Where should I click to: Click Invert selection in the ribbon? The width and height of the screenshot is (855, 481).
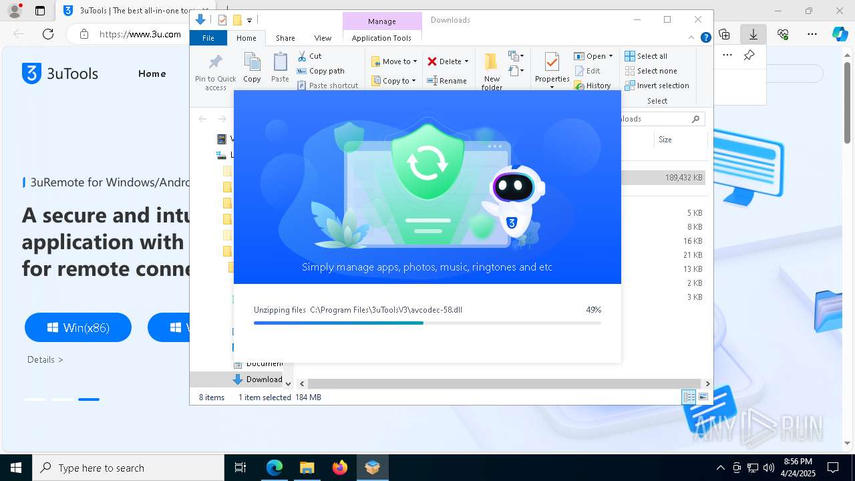[x=657, y=86]
